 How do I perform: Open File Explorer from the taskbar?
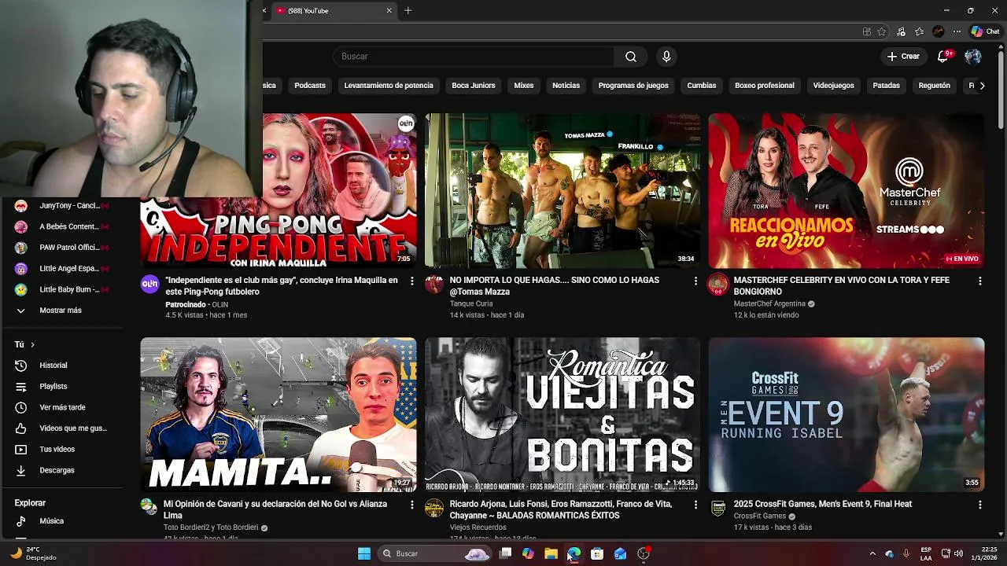[x=551, y=553]
